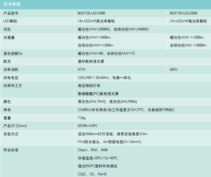Click the 24×LED-HP高功率颗粒 text

click(188, 21)
